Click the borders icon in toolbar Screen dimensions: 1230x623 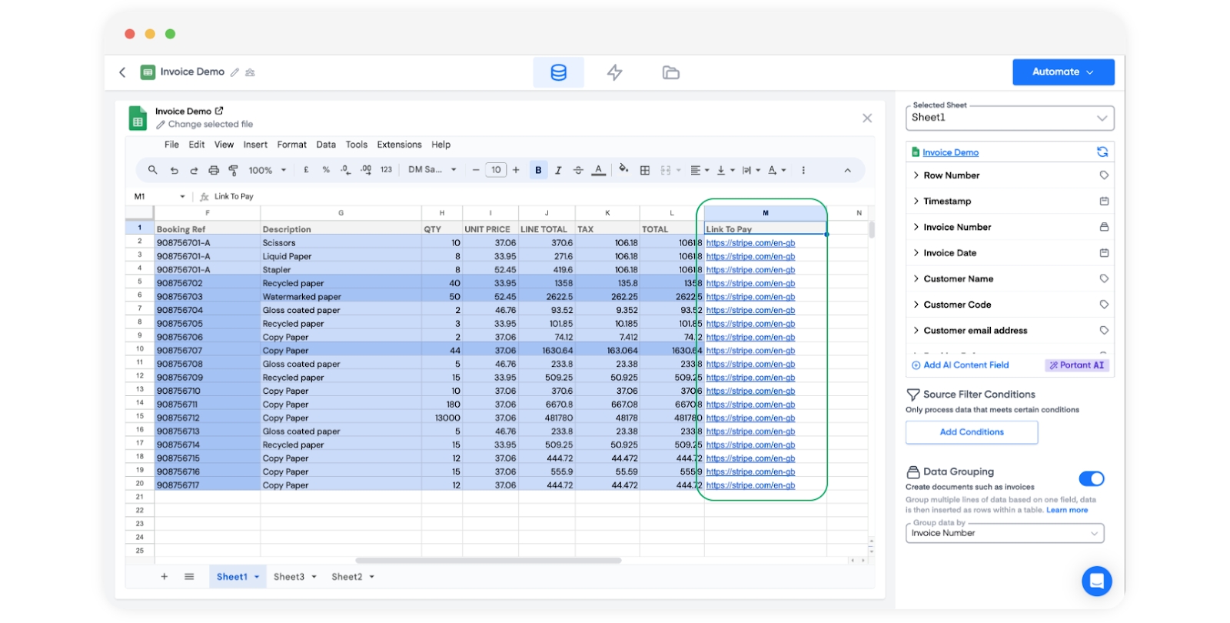pos(645,170)
